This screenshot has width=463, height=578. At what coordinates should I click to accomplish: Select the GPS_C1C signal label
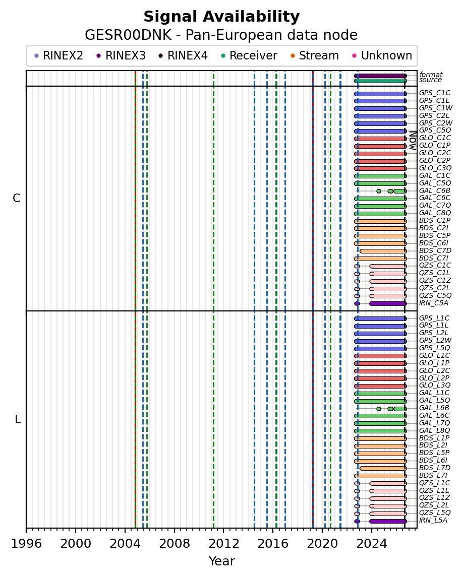point(435,93)
